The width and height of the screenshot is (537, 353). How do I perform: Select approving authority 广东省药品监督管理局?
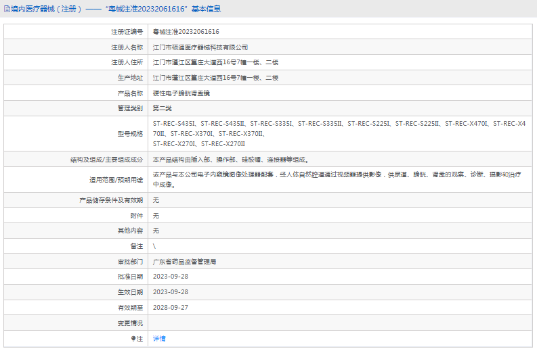184,262
